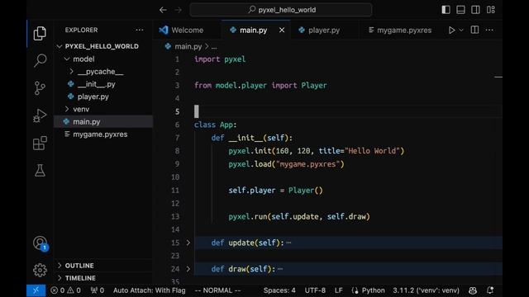Screen dimensions: 529x297
Task: Unfold the update method at line 15
Action: click(188, 243)
